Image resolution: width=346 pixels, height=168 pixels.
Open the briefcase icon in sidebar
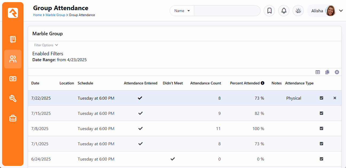coord(13,118)
